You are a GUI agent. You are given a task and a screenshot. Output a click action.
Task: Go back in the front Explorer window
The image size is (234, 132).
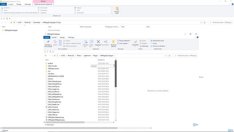[46, 55]
